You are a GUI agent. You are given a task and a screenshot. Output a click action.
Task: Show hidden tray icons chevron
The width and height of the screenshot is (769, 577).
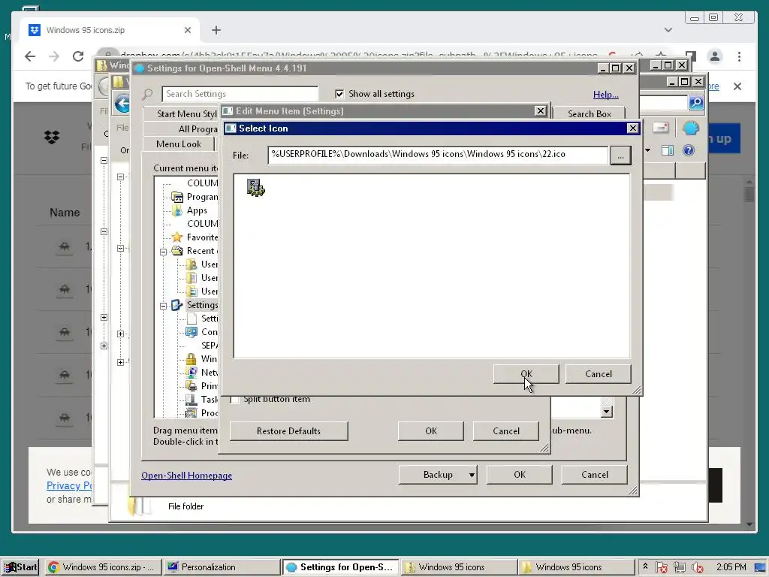(x=645, y=566)
